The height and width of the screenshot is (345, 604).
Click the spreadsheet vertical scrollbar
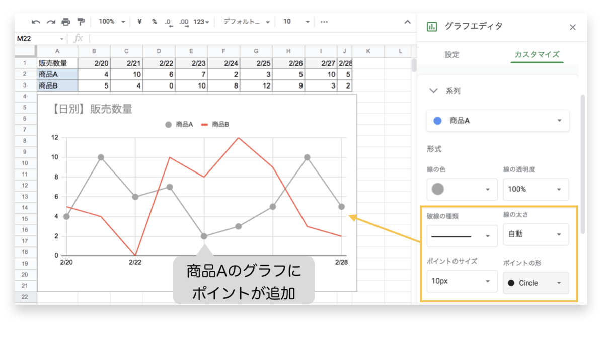(414, 66)
